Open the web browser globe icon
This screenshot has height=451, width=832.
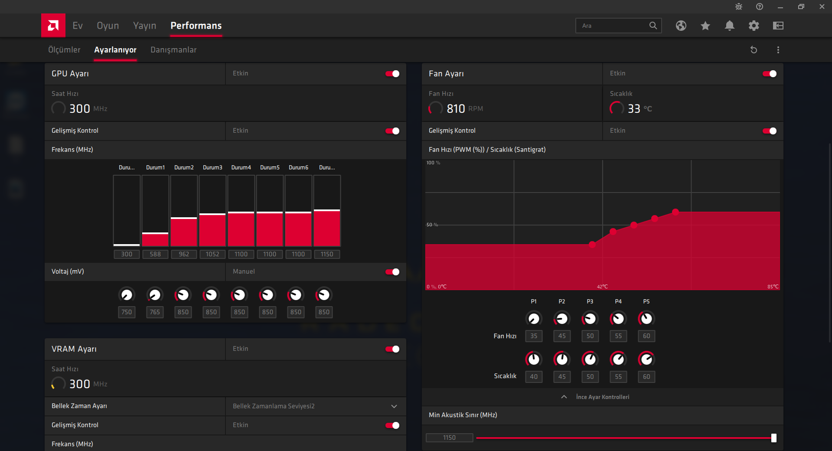pyautogui.click(x=681, y=26)
